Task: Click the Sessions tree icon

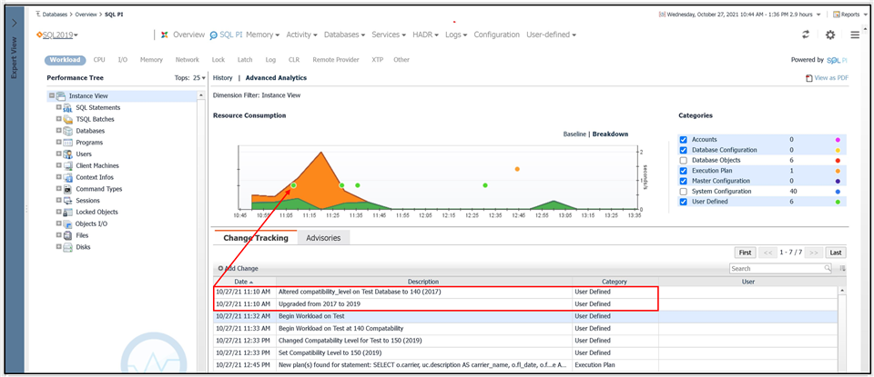Action: (67, 201)
